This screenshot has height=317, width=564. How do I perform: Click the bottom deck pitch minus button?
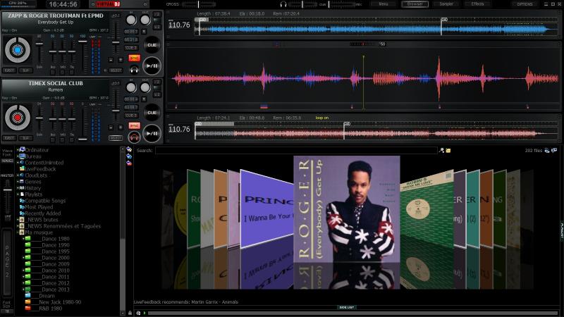(x=111, y=128)
